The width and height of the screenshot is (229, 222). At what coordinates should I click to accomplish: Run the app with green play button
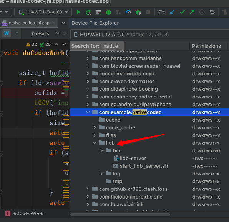(78, 12)
